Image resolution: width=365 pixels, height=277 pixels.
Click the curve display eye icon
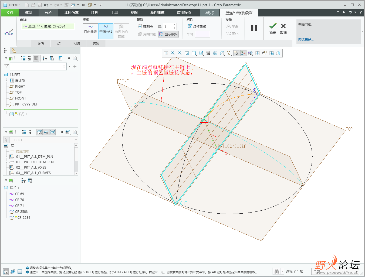point(250,53)
